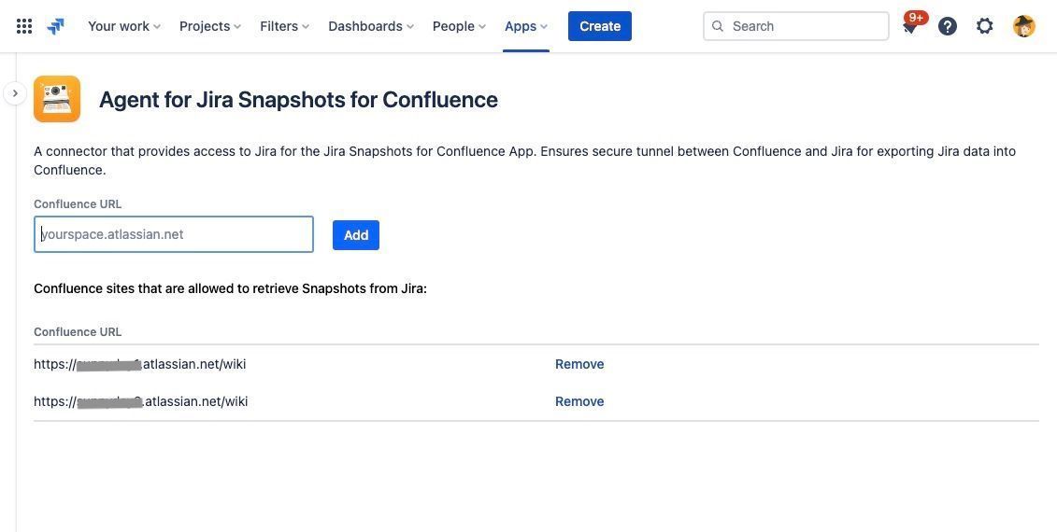Click the connector description paragraph
The width and height of the screenshot is (1057, 532).
524,161
